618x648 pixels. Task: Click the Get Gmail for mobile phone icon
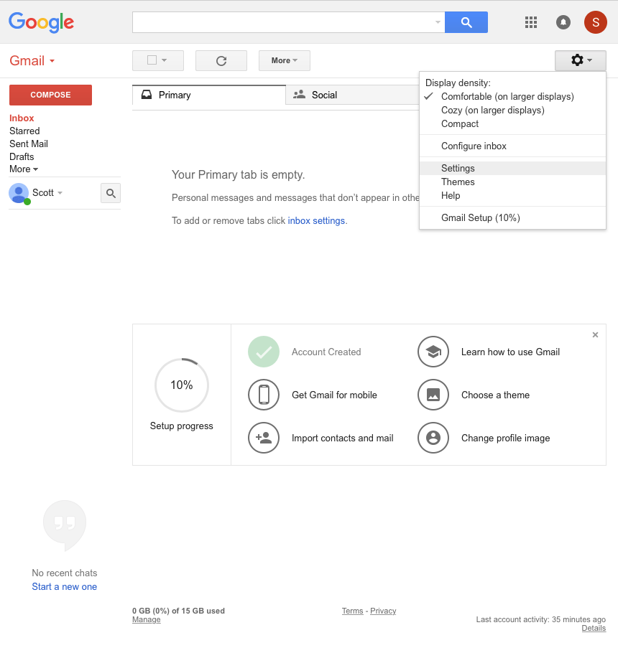[264, 395]
